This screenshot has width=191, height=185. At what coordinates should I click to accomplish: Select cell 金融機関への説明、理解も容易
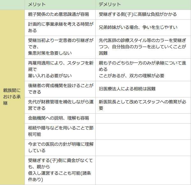coord(60,118)
